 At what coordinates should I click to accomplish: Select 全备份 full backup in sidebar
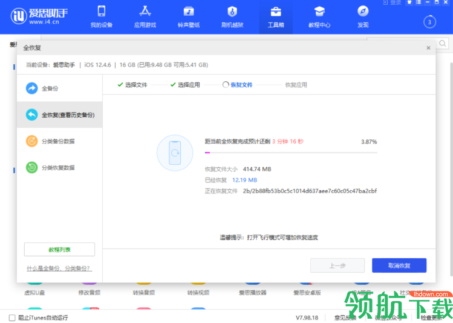tap(60, 88)
